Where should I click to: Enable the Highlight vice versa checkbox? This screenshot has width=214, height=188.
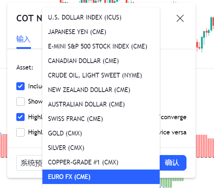(x=21, y=132)
